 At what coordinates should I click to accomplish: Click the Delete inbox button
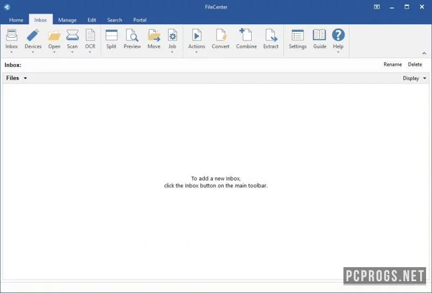click(415, 64)
